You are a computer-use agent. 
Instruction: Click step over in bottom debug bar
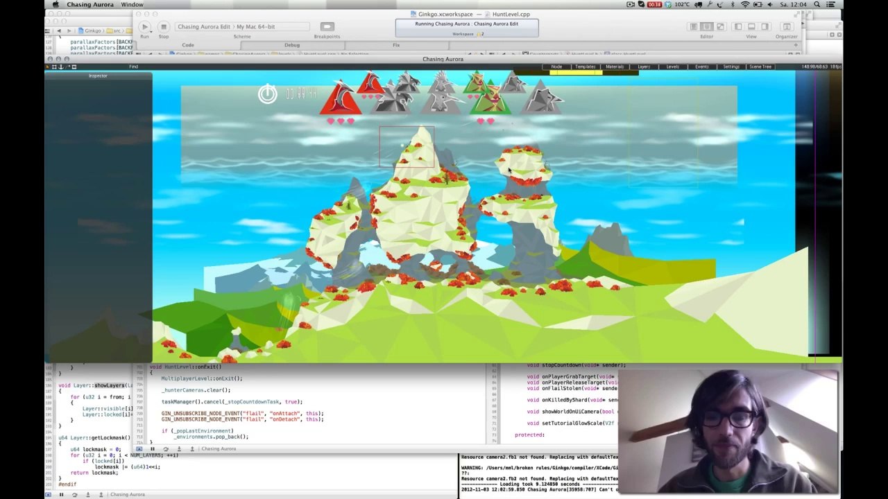74,494
